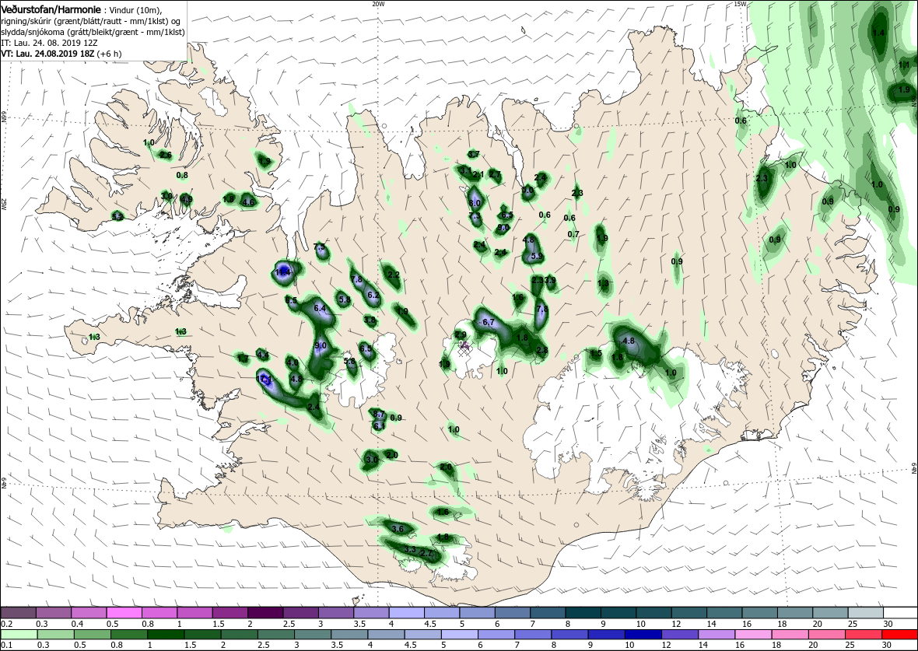Click the '(+6 h)' forecast offset label

coord(109,53)
